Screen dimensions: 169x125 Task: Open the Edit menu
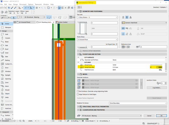(5, 5)
